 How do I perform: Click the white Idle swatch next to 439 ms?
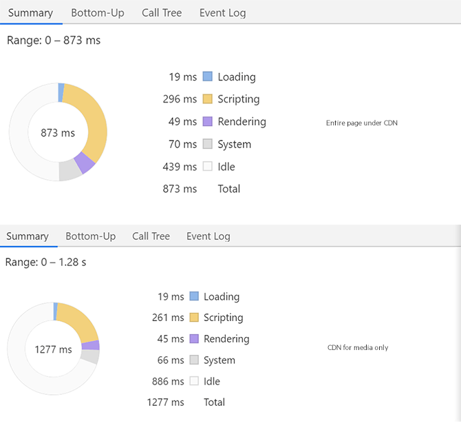pos(208,166)
